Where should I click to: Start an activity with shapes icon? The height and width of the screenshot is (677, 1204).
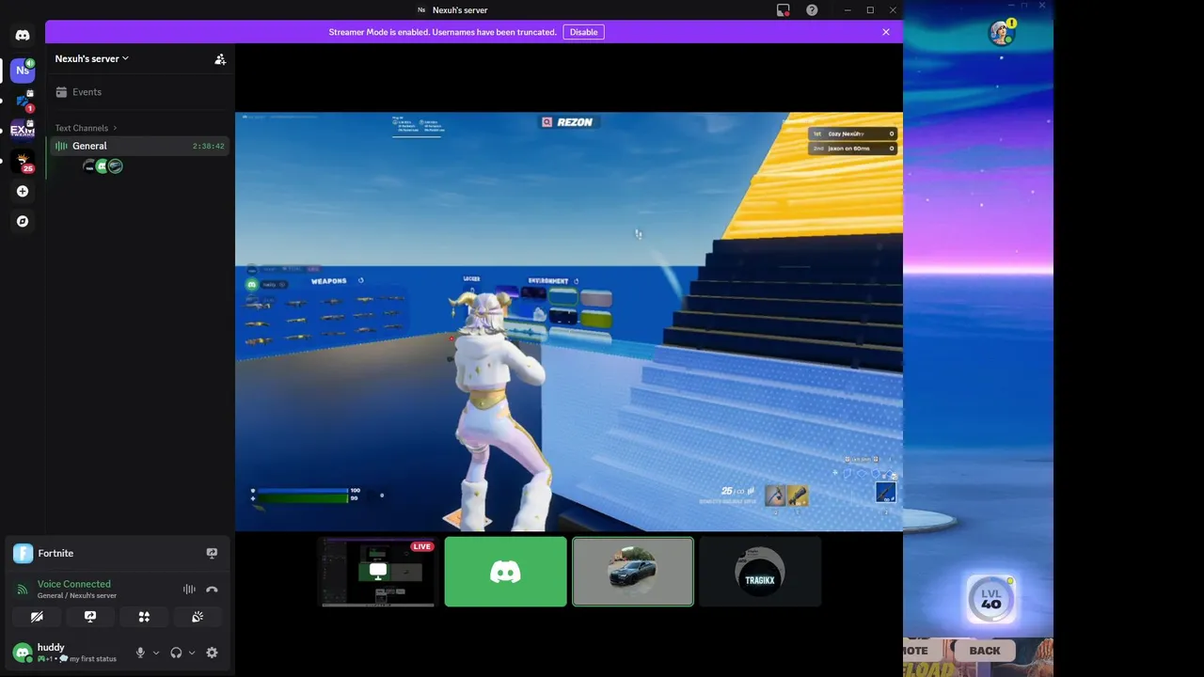(144, 617)
